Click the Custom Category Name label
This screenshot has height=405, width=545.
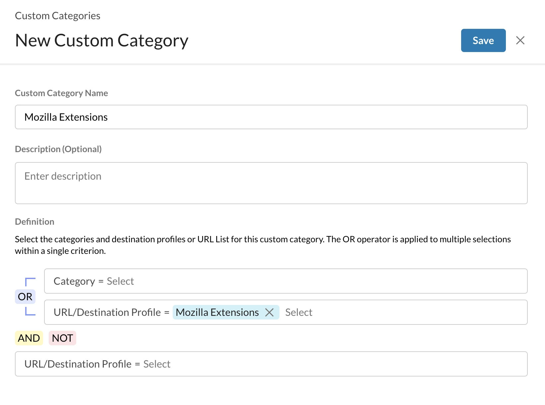(x=61, y=93)
